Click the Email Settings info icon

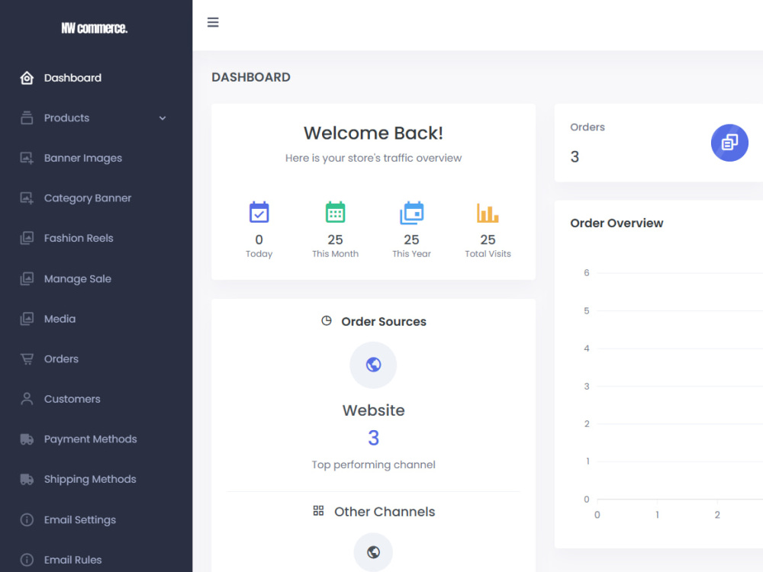pyautogui.click(x=27, y=519)
